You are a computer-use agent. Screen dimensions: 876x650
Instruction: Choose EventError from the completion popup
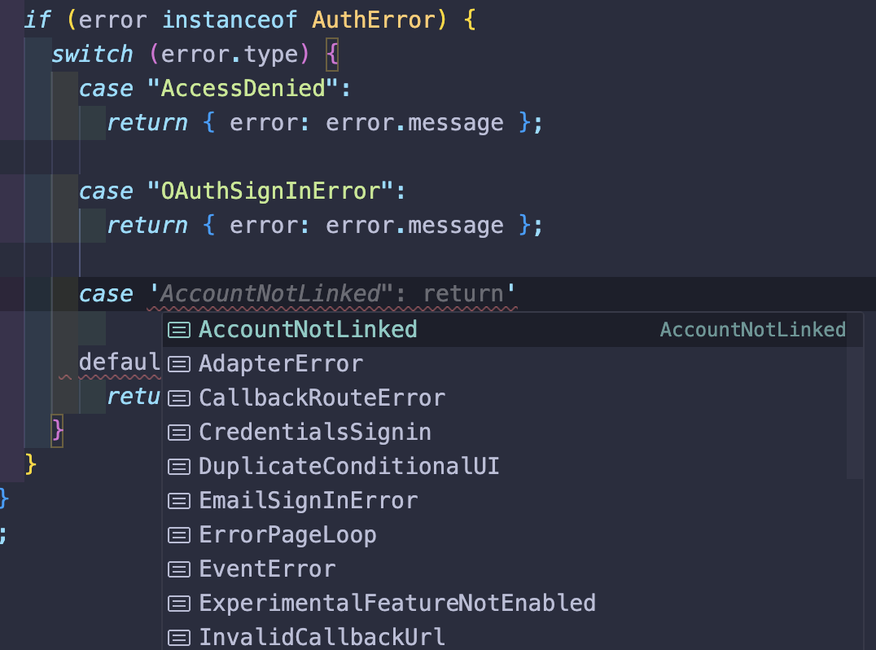coord(512,569)
